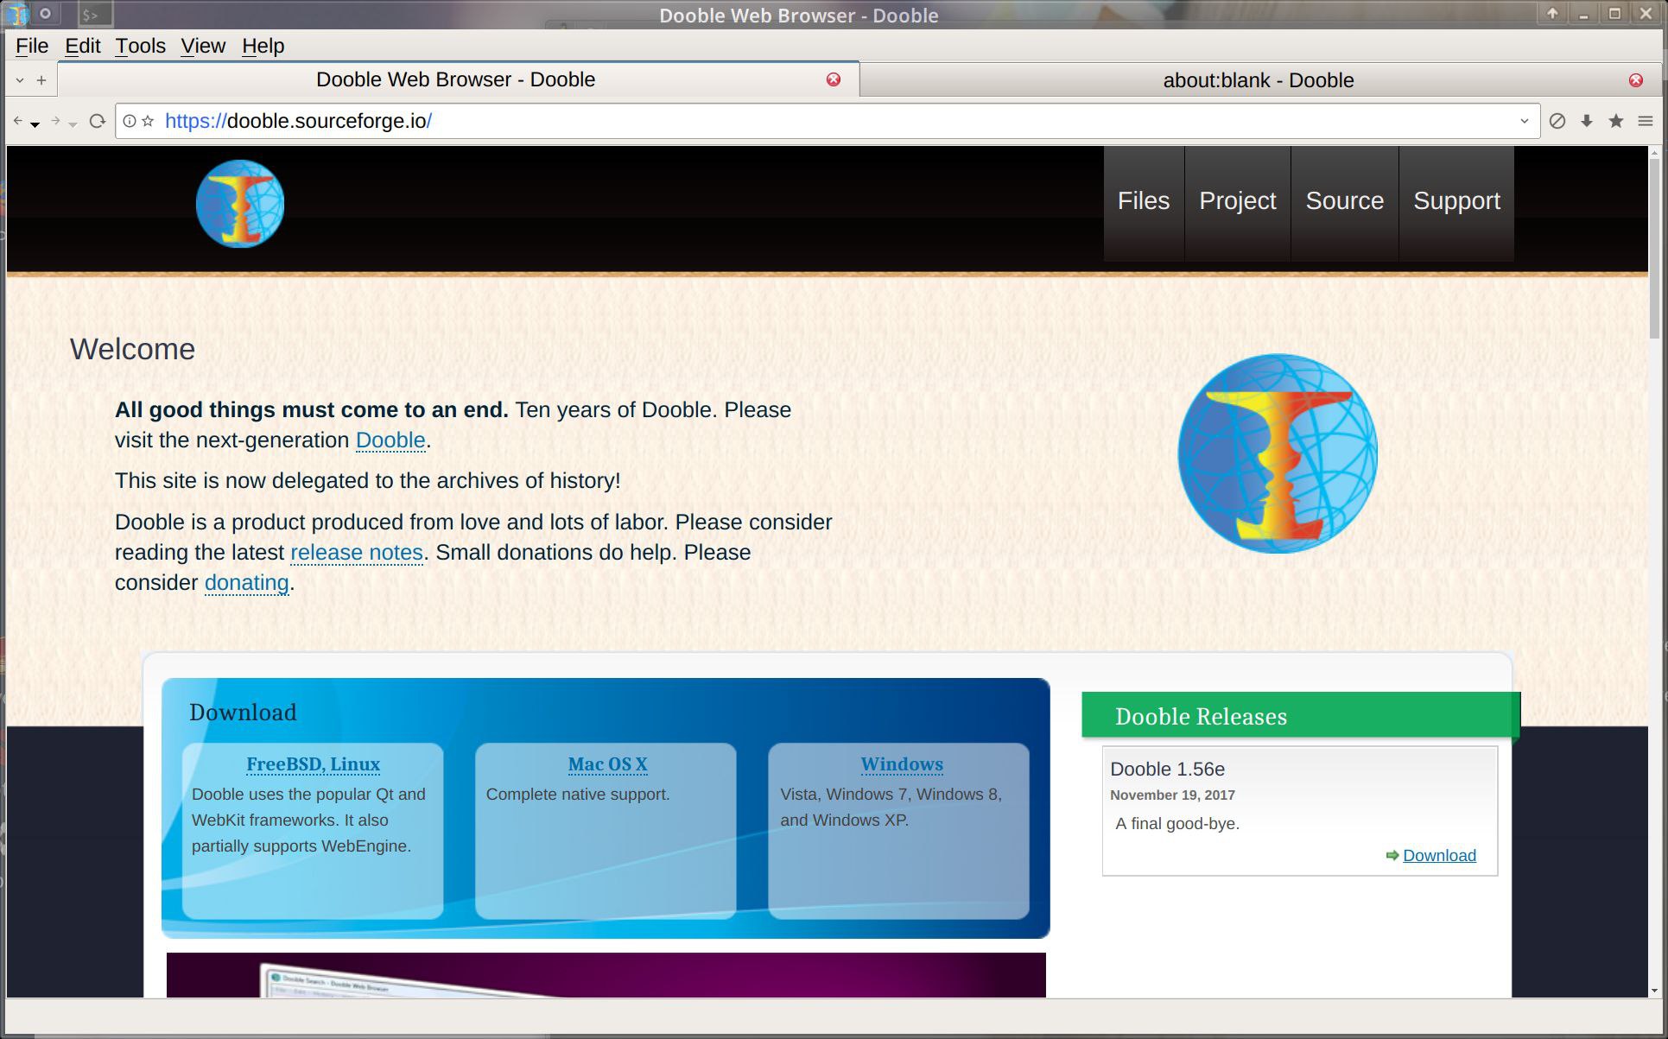Screen dimensions: 1668x1039
Task: Open the FreeBSD, Linux download link
Action: point(313,764)
